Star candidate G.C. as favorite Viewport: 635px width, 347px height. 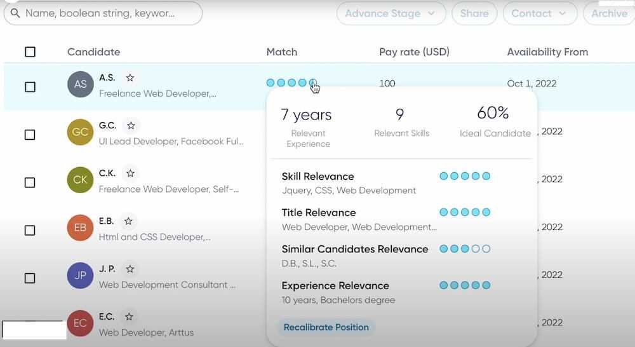131,125
